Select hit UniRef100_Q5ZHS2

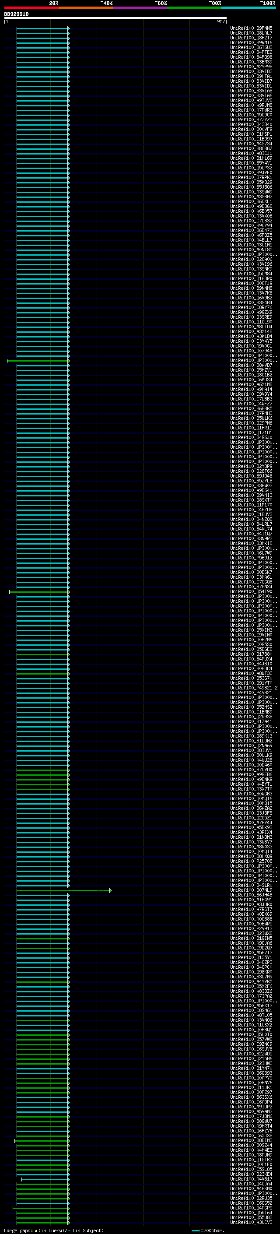pyautogui.click(x=251, y=707)
